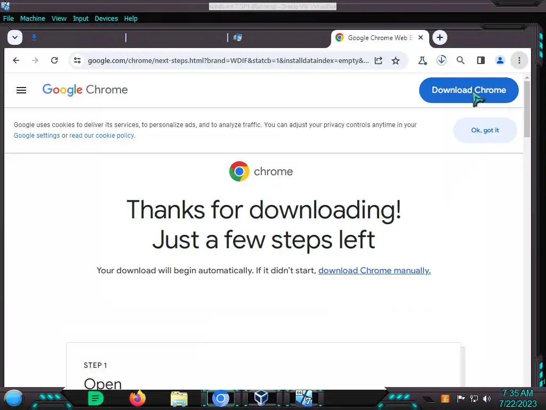The height and width of the screenshot is (410, 546).
Task: Click the share page icon in address bar
Action: coord(379,60)
